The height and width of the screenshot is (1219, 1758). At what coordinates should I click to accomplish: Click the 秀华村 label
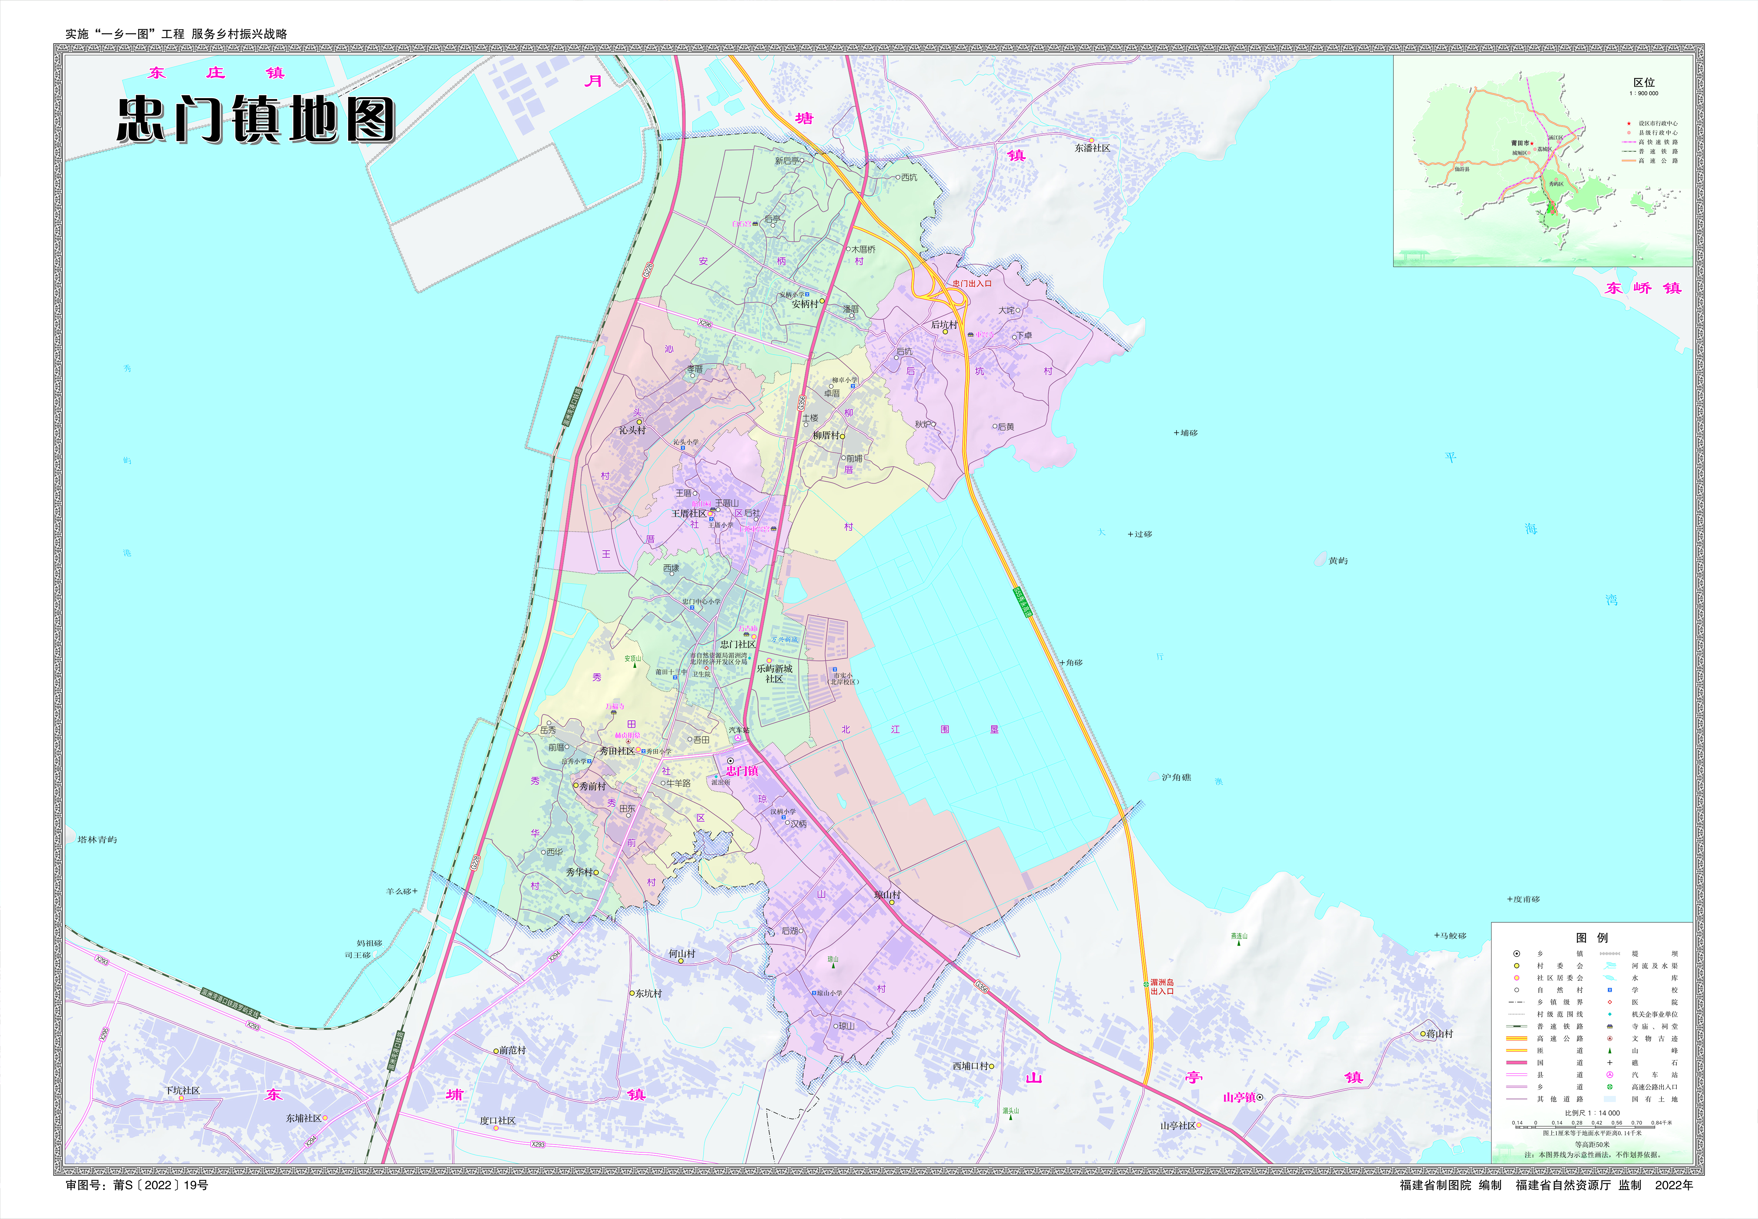580,872
